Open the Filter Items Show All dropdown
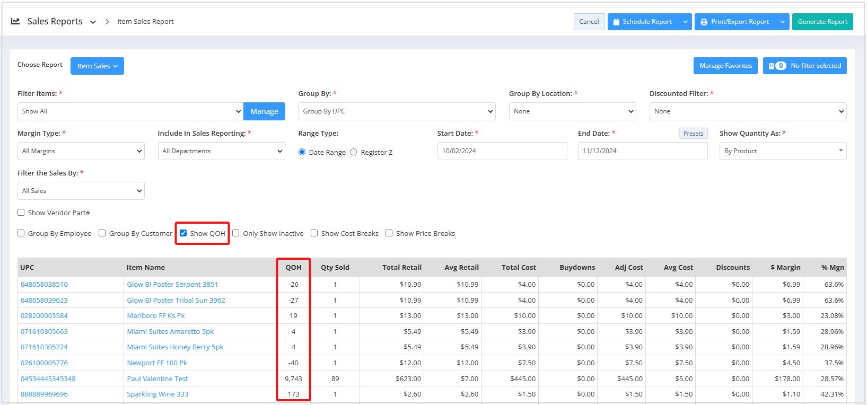The width and height of the screenshot is (867, 405). [x=130, y=111]
